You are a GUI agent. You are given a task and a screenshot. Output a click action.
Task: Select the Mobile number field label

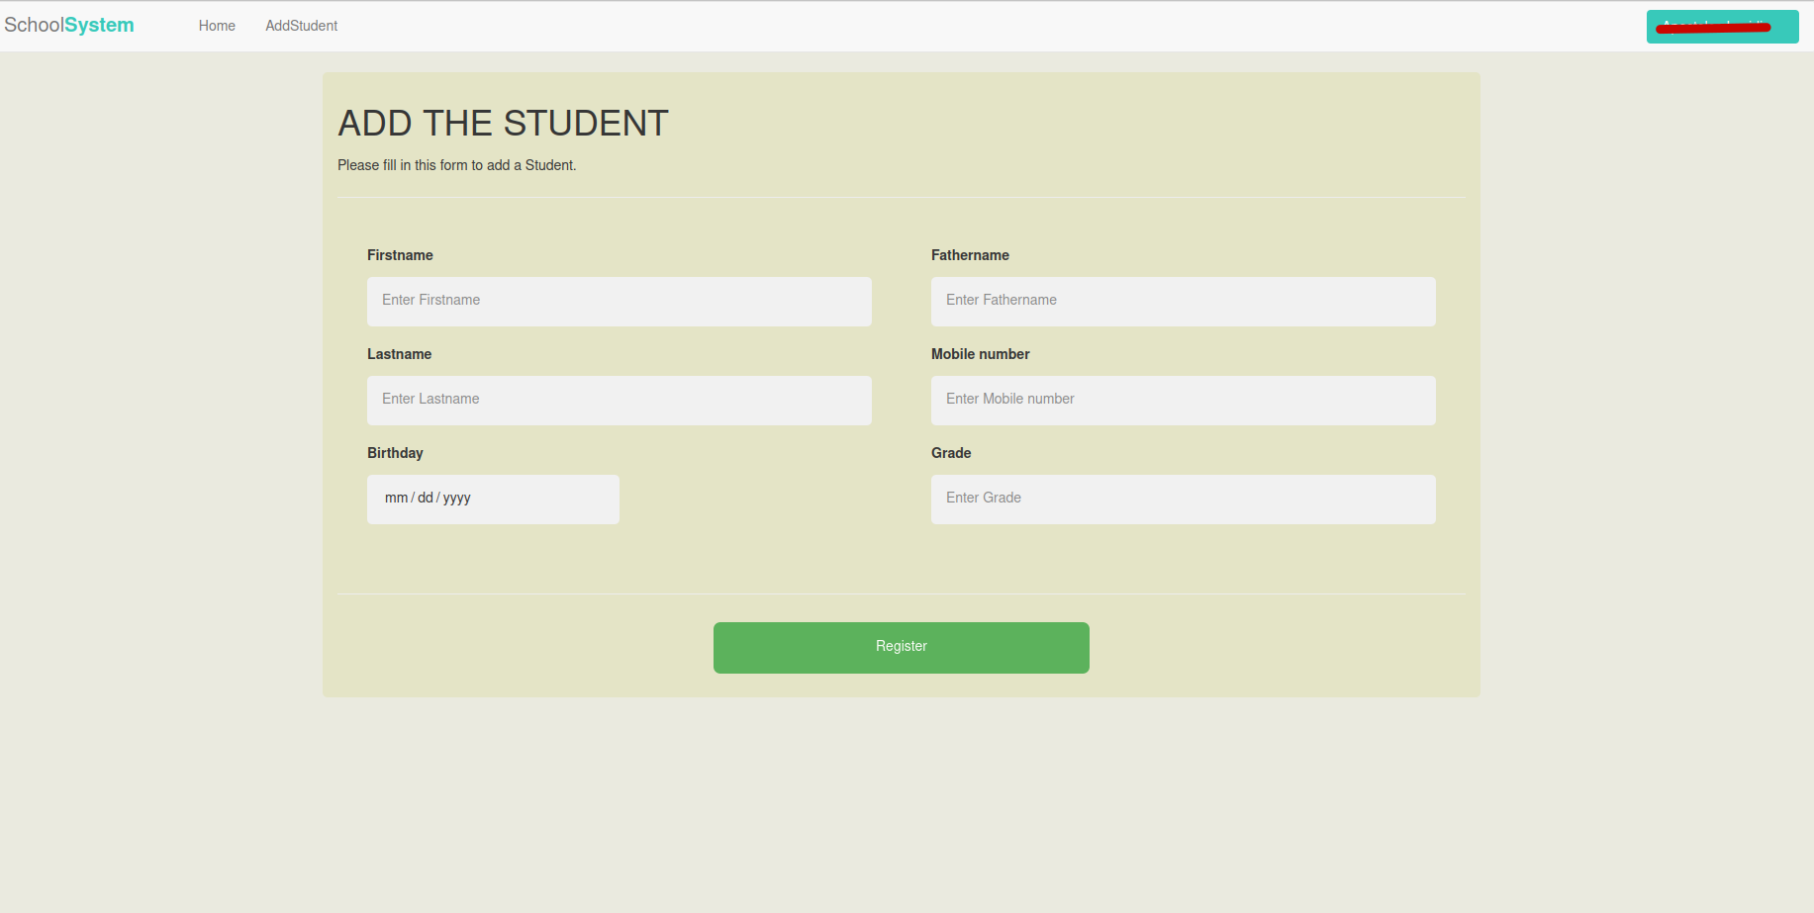[x=980, y=354]
